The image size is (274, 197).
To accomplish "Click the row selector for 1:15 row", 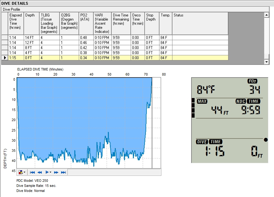I will coord(5,58).
